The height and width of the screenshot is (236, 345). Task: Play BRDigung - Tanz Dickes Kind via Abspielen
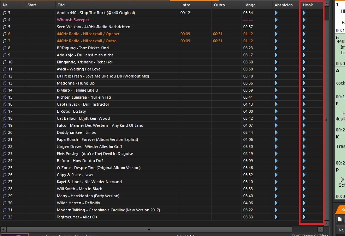[276, 48]
